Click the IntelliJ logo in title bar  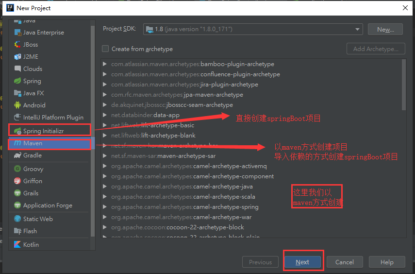click(x=10, y=8)
